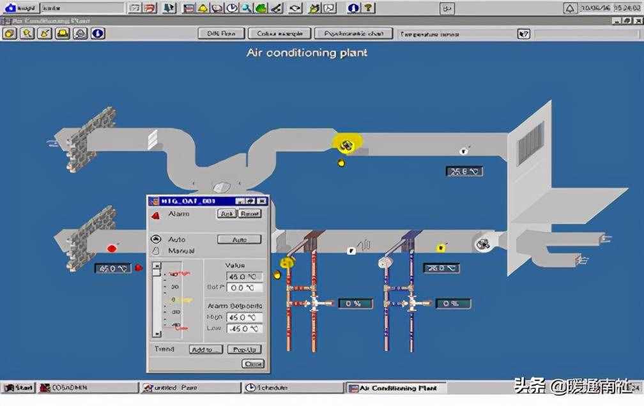Select the white cooling coil pump
Viewport: 644px width, 406px height.
385,262
